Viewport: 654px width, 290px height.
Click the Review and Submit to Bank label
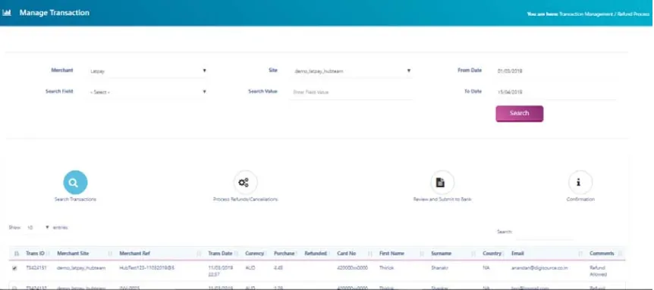pyautogui.click(x=442, y=199)
